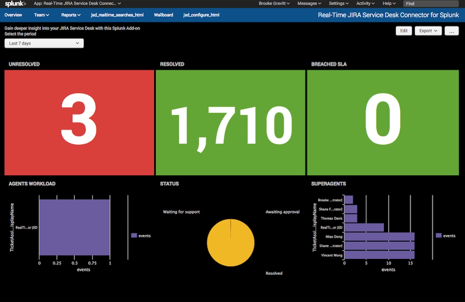Viewport: 465px width, 302px height.
Task: Open the Help menu
Action: click(389, 4)
